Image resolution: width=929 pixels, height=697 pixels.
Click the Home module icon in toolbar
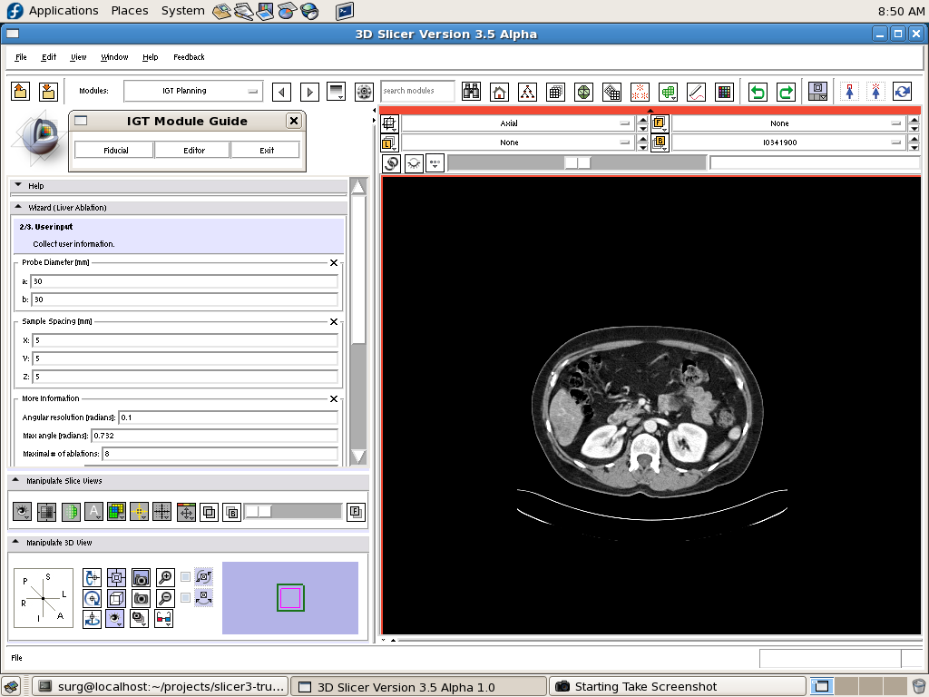pyautogui.click(x=499, y=92)
